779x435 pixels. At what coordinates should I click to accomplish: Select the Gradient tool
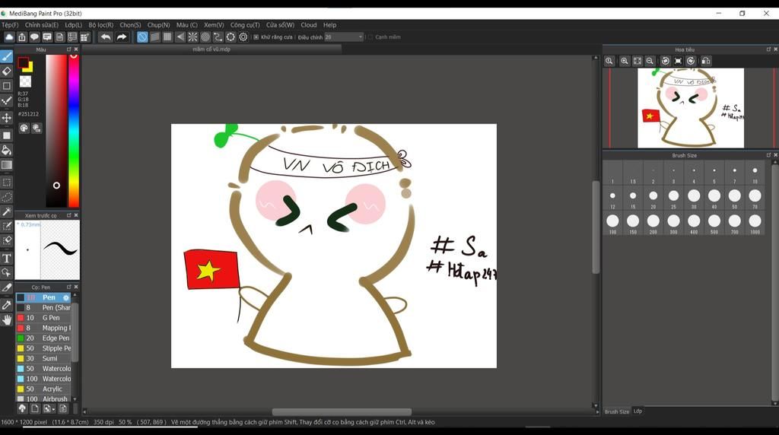[x=6, y=165]
